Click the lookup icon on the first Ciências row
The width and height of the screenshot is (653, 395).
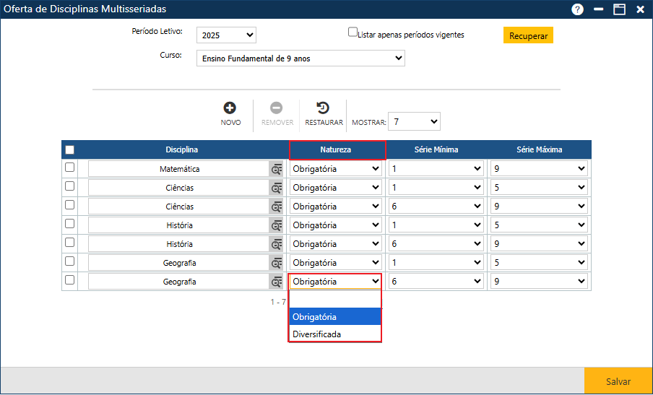(277, 188)
